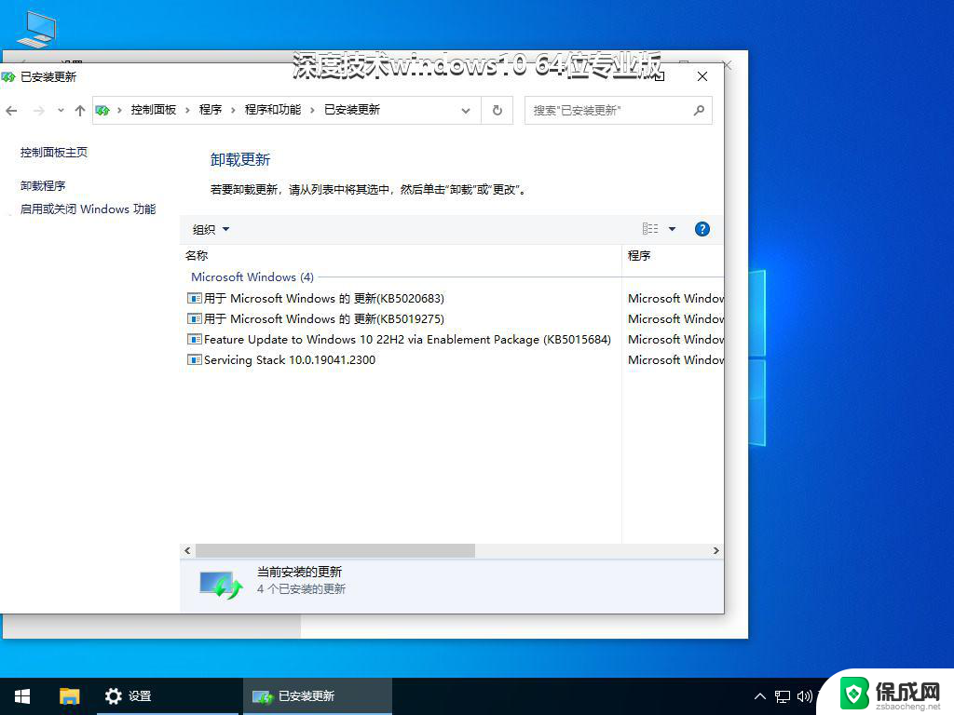
Task: Select 程序 breadcrumb in address bar
Action: 211,110
